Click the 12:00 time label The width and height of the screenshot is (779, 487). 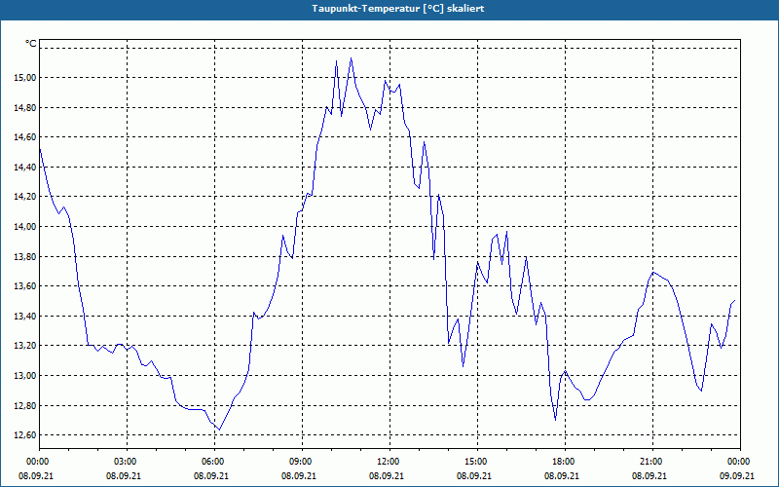[389, 462]
